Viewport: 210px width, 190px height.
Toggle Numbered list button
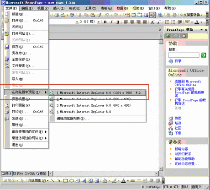(x=167, y=22)
